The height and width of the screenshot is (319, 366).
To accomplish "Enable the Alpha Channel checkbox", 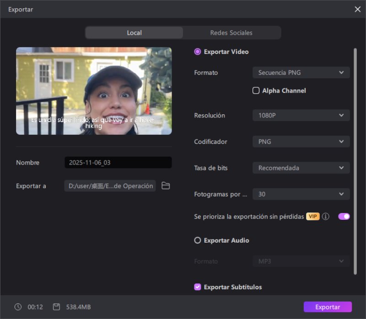I will [256, 90].
